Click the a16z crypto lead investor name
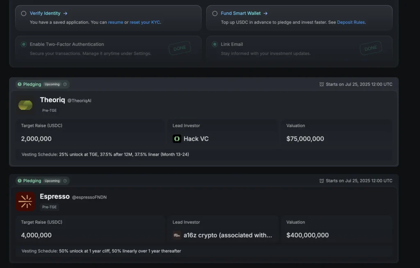This screenshot has height=268, width=420. pos(228,235)
